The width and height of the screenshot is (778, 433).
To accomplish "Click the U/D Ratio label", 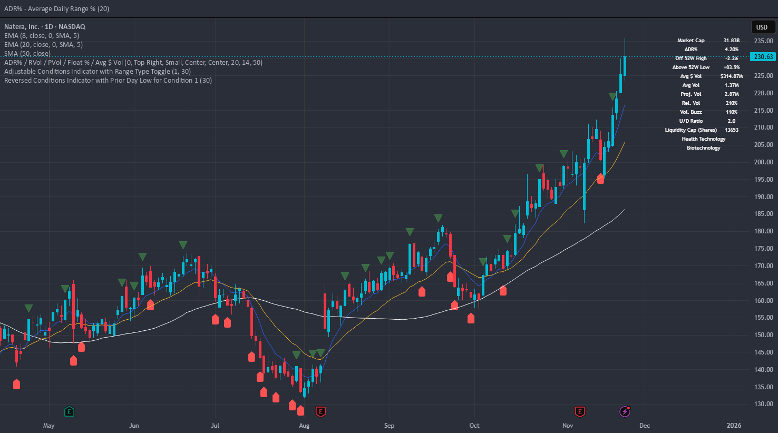I will point(691,121).
